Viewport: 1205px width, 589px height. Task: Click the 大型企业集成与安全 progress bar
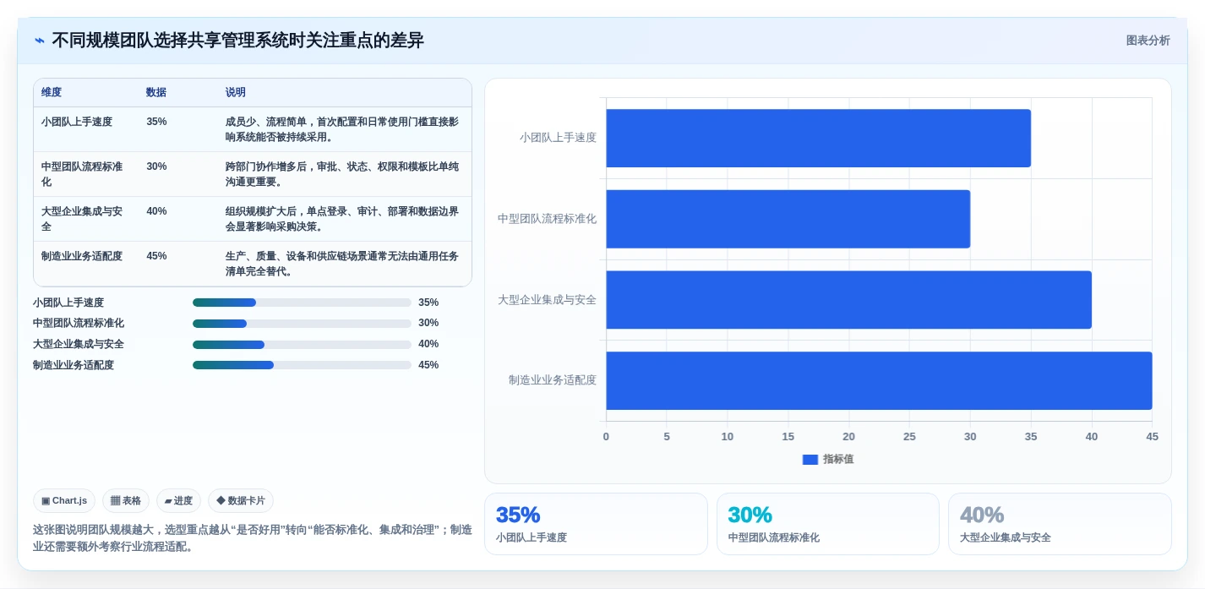point(302,344)
